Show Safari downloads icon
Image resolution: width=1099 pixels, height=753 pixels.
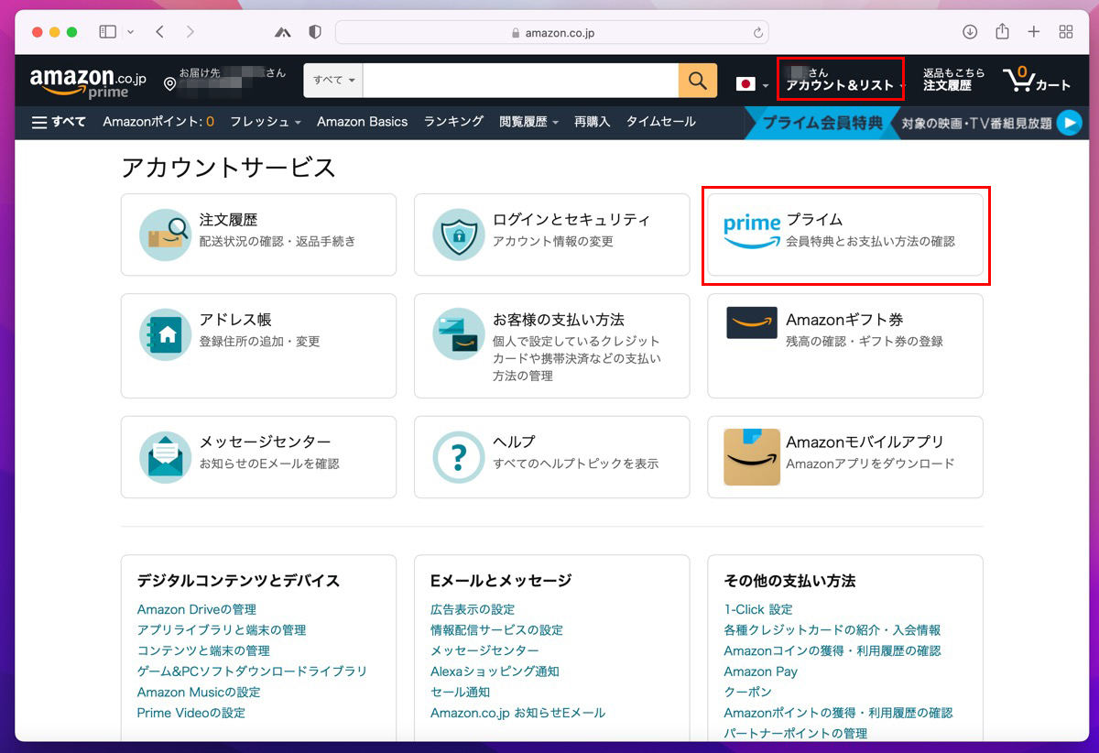pos(970,32)
